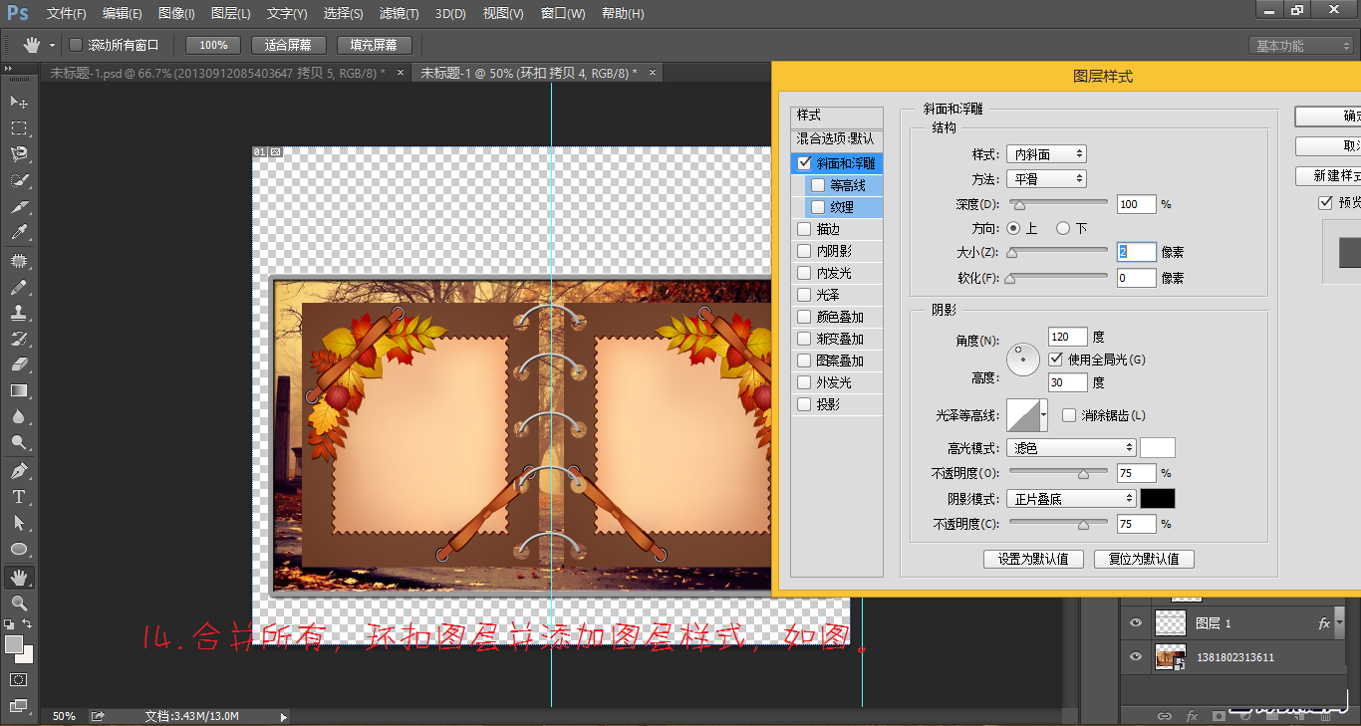The width and height of the screenshot is (1361, 726).
Task: Select the Lasso tool
Action: [19, 154]
